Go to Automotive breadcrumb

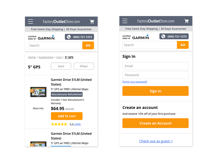click(46, 57)
